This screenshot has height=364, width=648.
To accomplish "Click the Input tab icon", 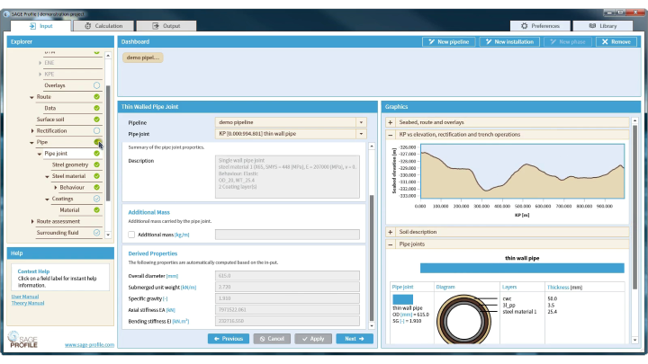I will 32,26.
